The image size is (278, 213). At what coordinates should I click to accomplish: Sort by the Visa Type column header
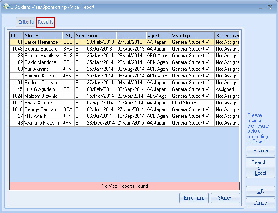(x=192, y=36)
